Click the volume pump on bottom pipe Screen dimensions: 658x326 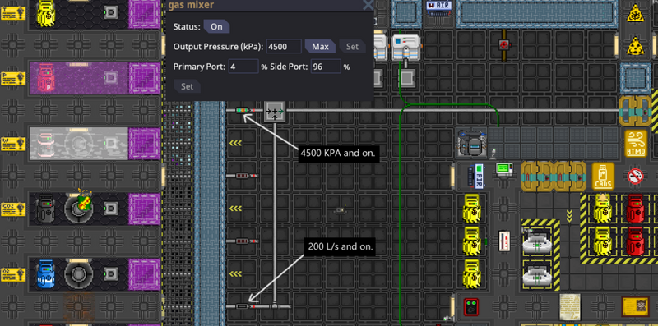coord(243,307)
